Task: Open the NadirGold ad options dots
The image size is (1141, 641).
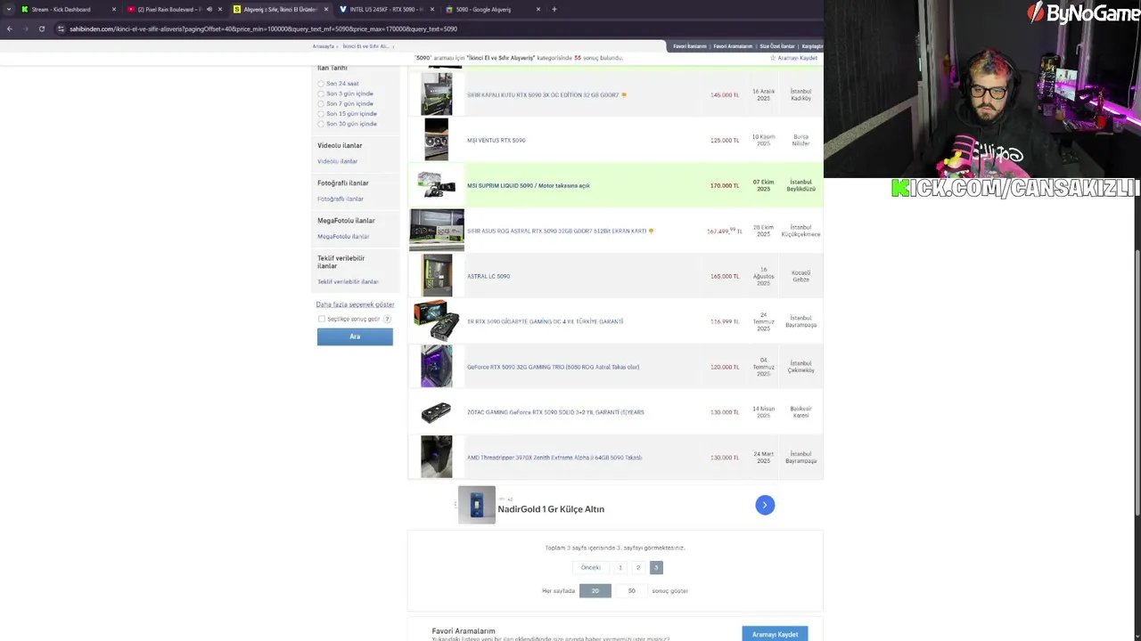Action: (x=455, y=505)
